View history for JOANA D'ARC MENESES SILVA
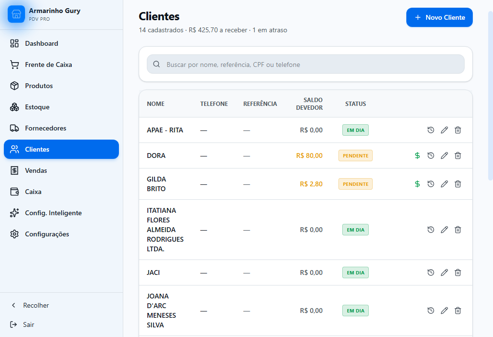 [431, 311]
